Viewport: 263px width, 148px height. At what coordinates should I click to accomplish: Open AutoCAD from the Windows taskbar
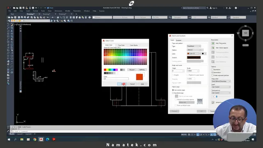pyautogui.click(x=41, y=139)
